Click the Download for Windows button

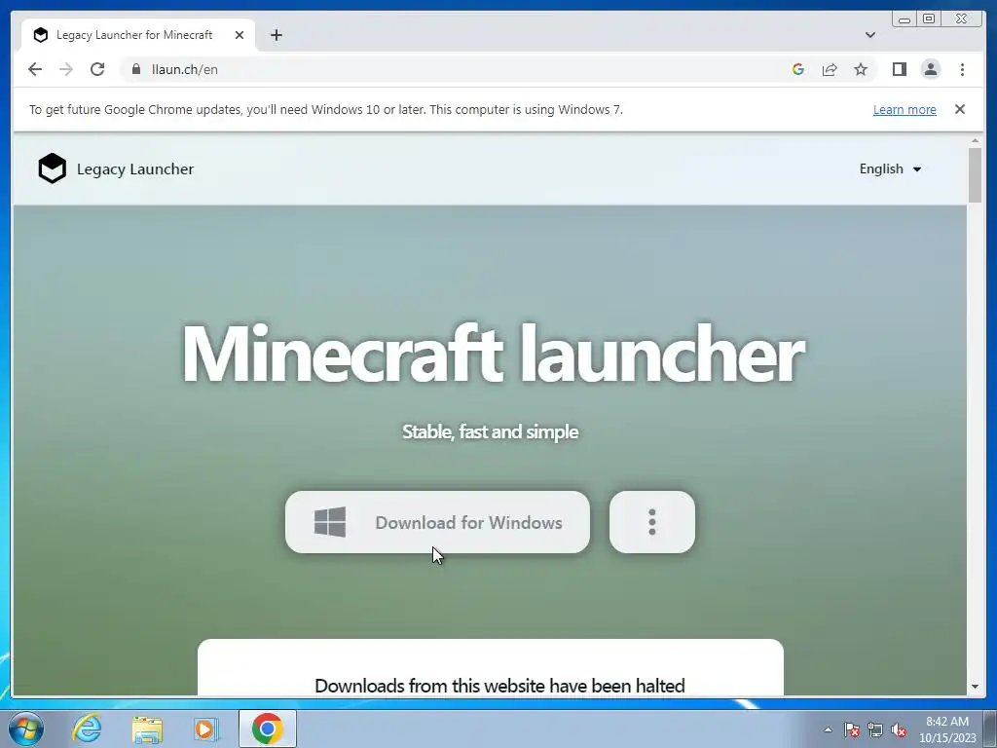pos(437,522)
